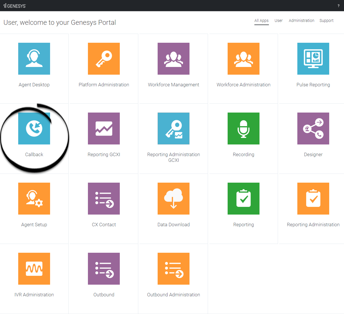Open Agent Setup gear icon

coord(34,199)
